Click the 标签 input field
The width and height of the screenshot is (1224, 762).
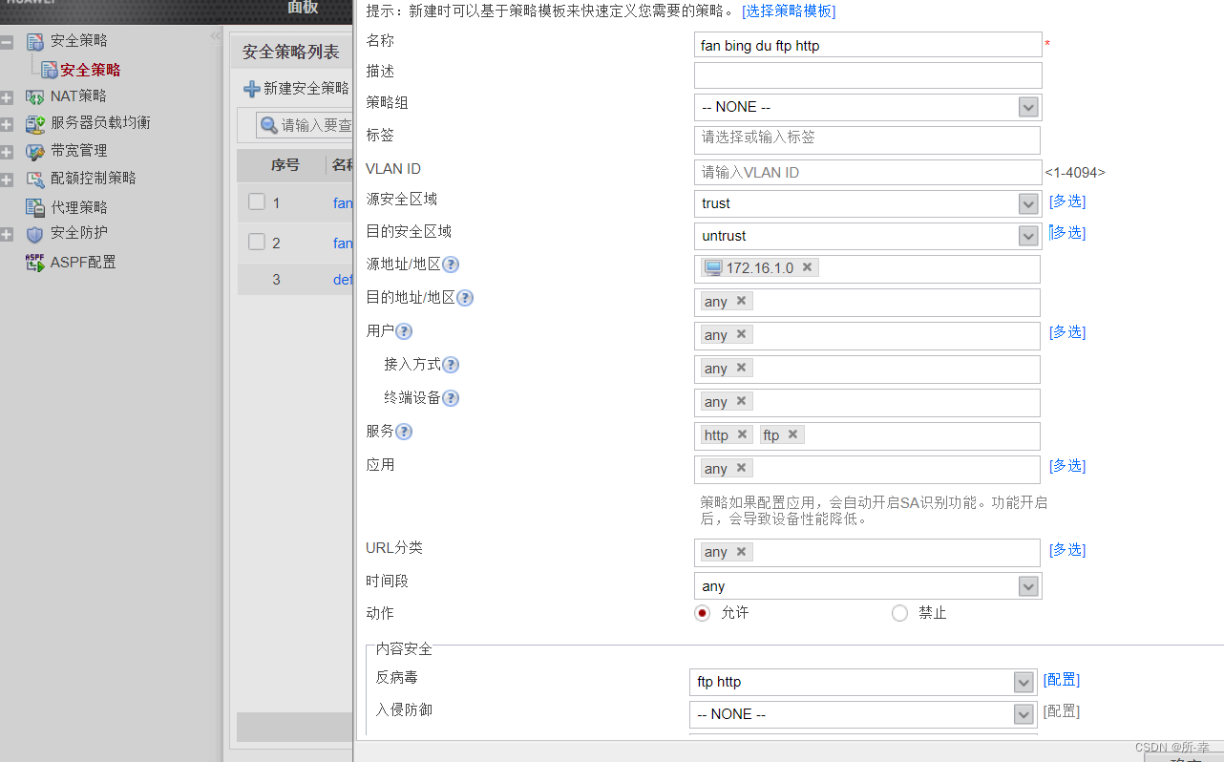click(x=867, y=139)
